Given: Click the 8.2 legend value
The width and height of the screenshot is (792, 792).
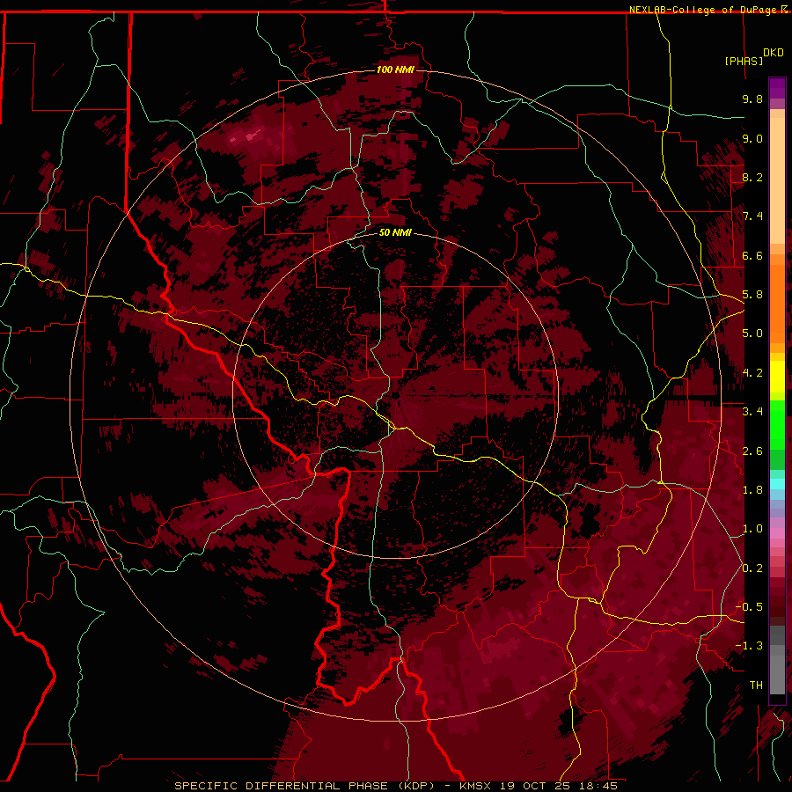Looking at the screenshot, I should point(752,177).
